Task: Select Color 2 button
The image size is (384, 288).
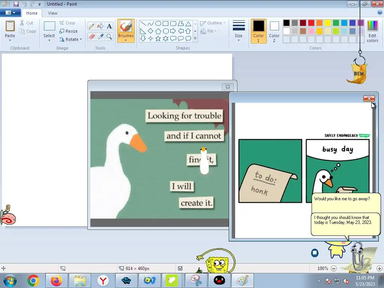Action: [274, 31]
